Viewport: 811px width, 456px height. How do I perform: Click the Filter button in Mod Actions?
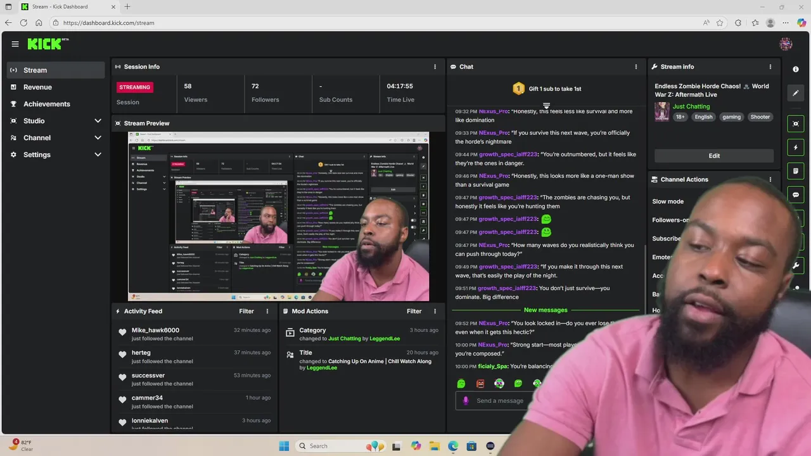coord(414,311)
